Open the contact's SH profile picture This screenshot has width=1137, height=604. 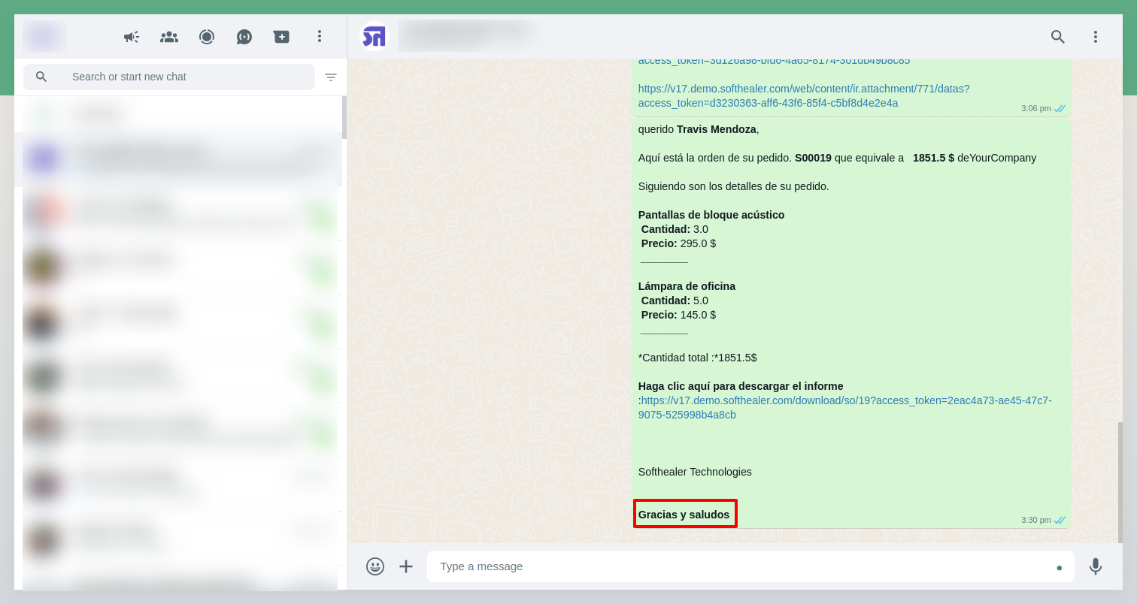click(x=374, y=36)
